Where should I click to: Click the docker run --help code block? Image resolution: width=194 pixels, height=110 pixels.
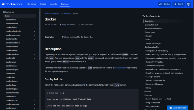[91, 100]
